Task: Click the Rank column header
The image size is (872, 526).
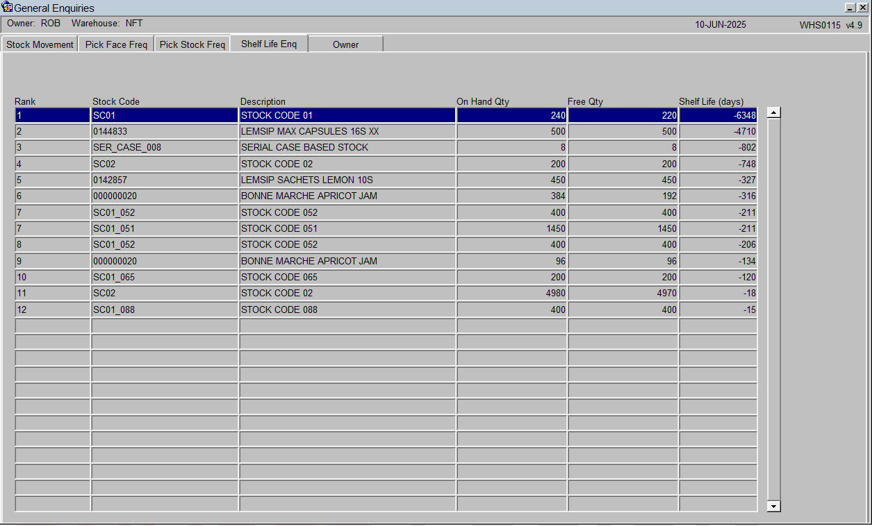Action: [25, 101]
